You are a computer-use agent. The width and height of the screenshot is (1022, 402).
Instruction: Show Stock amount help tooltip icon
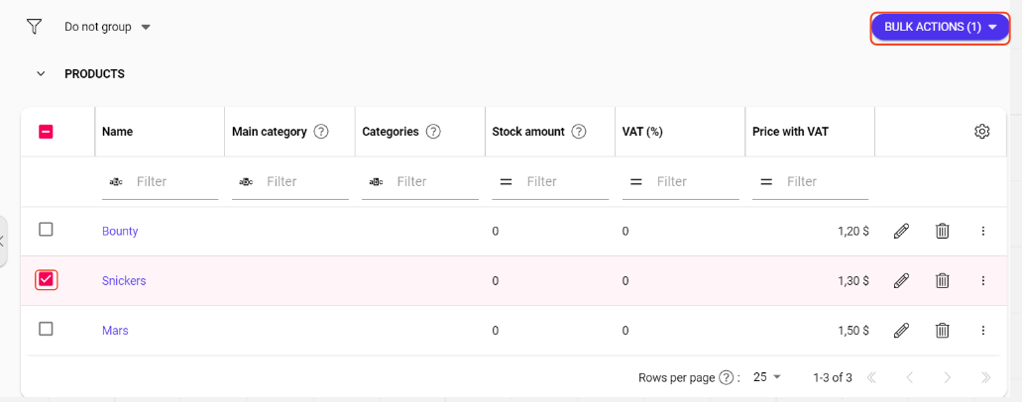(x=579, y=132)
